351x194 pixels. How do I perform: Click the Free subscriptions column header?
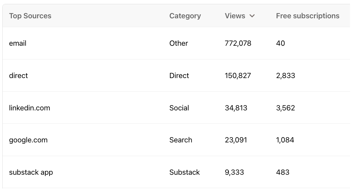click(x=308, y=16)
